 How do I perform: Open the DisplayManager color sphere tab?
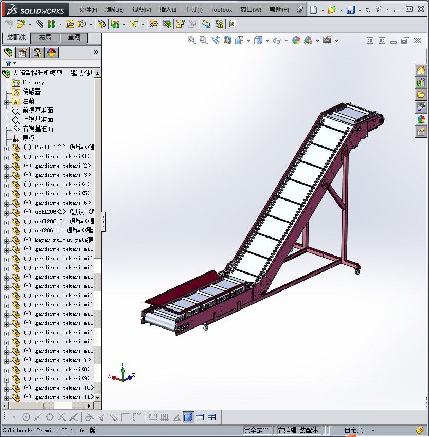click(51, 52)
